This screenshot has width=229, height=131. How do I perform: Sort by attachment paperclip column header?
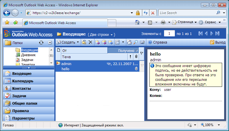136,57
